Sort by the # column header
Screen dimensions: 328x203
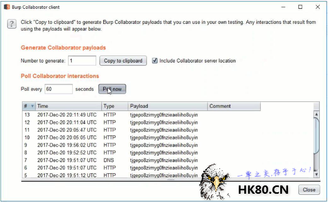coord(29,106)
